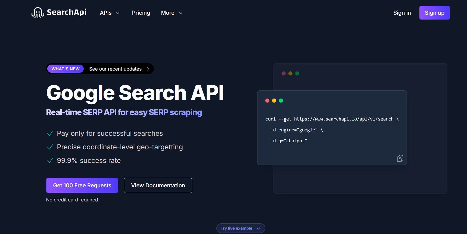Click the SearchApi octopus logo

pos(38,12)
